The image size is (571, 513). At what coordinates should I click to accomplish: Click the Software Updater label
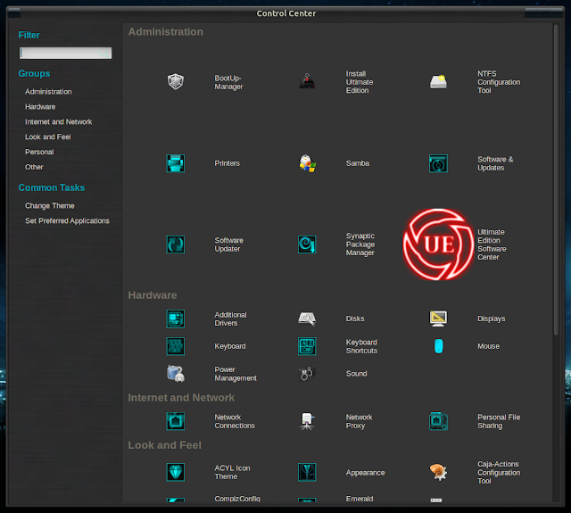(x=228, y=244)
